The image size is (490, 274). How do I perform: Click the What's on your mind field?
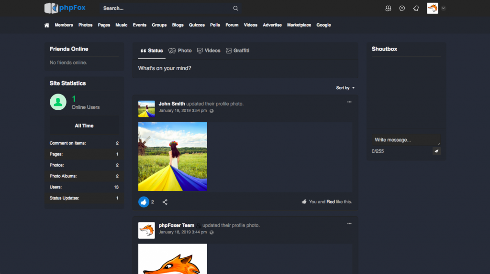click(245, 68)
